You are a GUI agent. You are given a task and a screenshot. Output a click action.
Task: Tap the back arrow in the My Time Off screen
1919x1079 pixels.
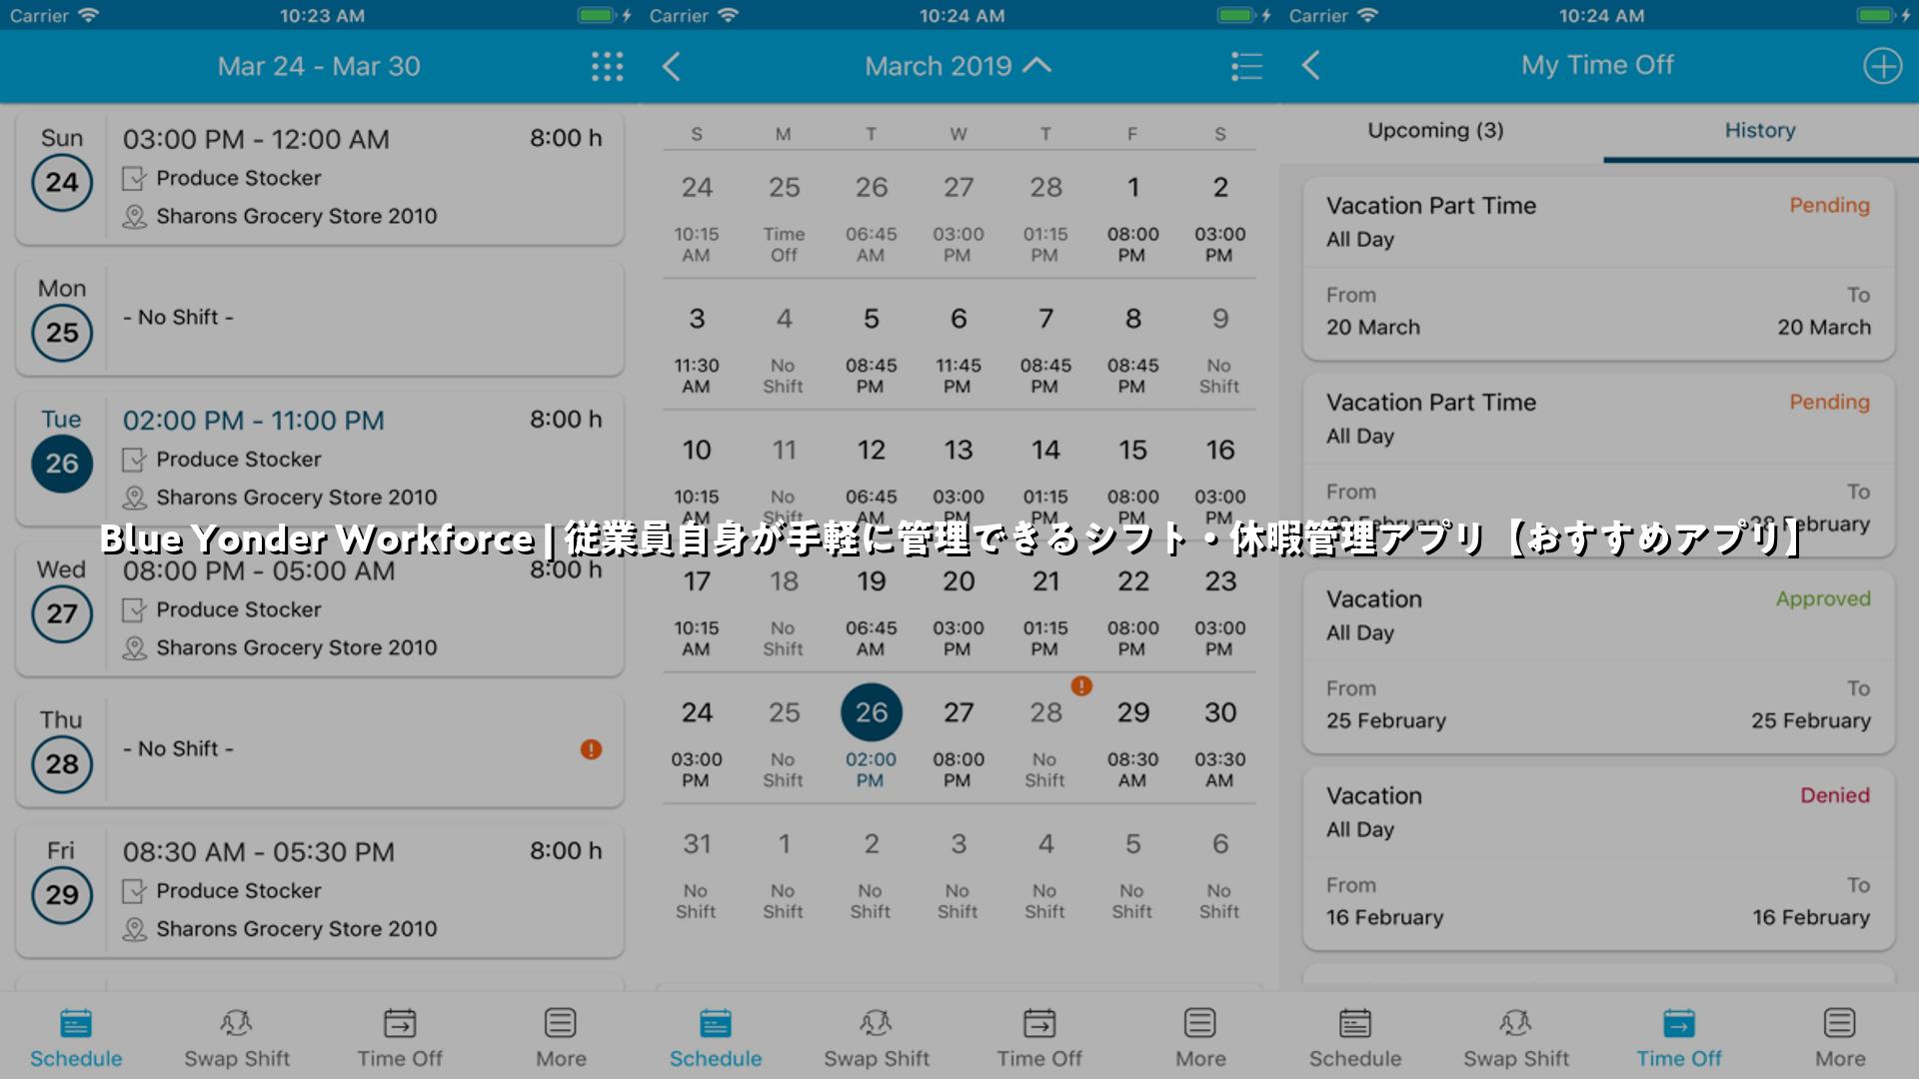(1311, 66)
